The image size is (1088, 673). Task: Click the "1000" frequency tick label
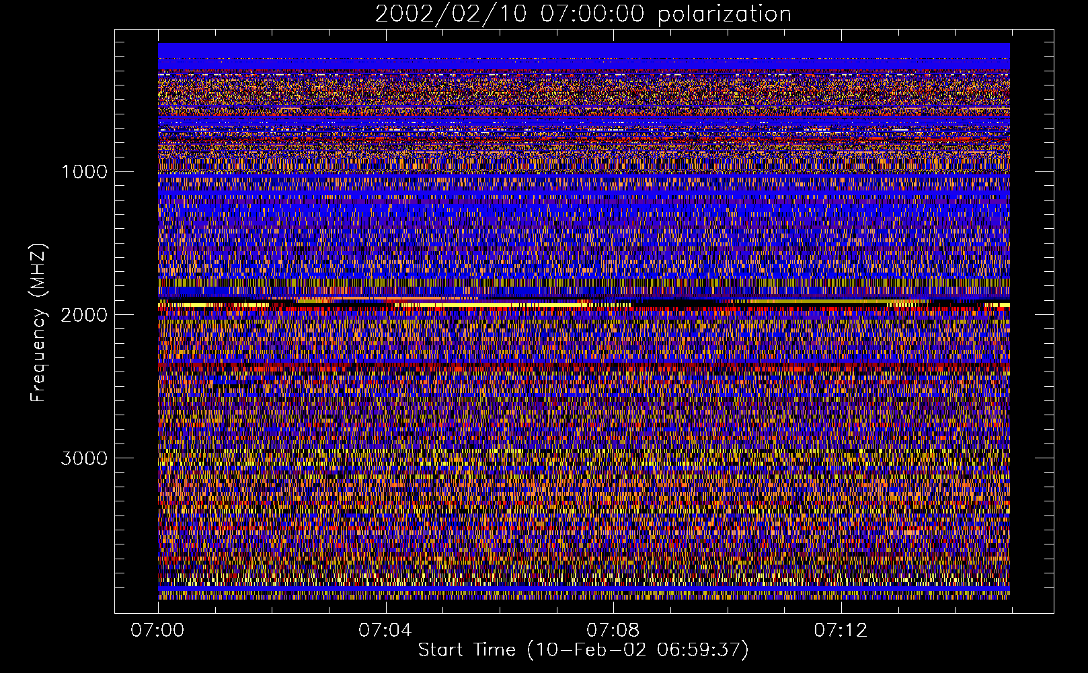click(84, 172)
